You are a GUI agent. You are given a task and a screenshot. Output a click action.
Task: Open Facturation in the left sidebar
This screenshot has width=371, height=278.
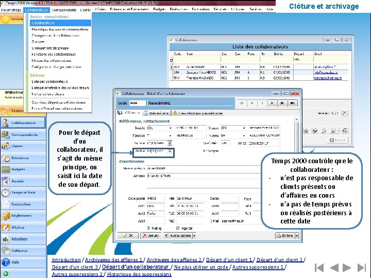click(x=23, y=204)
